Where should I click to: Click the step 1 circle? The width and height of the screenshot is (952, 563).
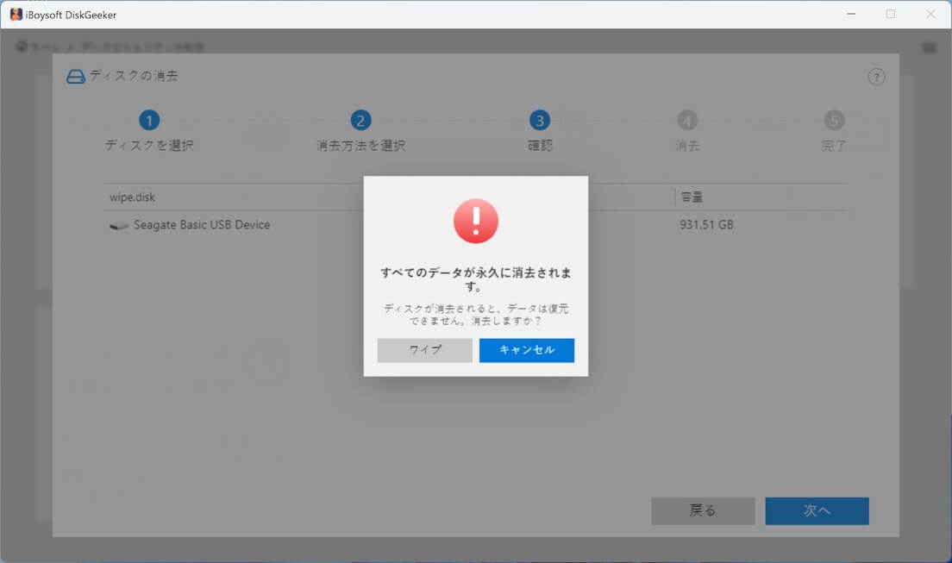click(x=149, y=121)
